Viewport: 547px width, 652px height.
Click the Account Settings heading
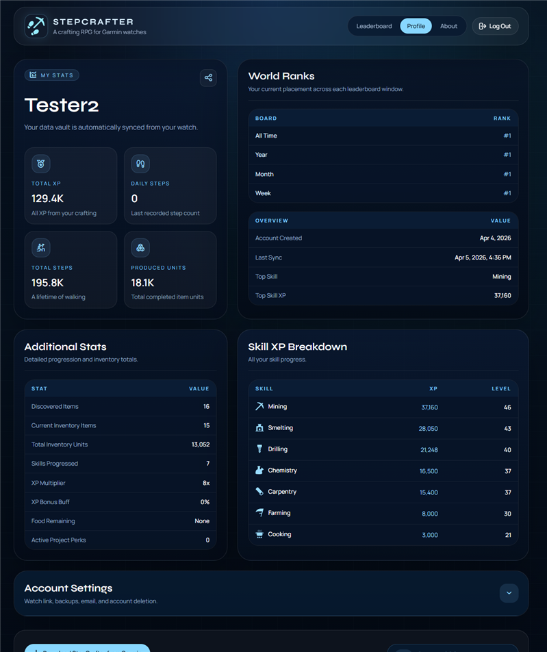click(68, 588)
